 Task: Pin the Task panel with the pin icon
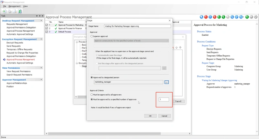click(39, 16)
